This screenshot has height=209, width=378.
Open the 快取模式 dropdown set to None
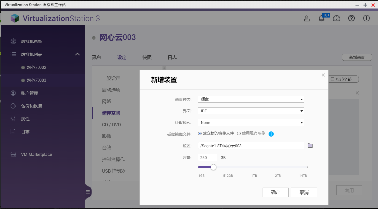(x=251, y=122)
